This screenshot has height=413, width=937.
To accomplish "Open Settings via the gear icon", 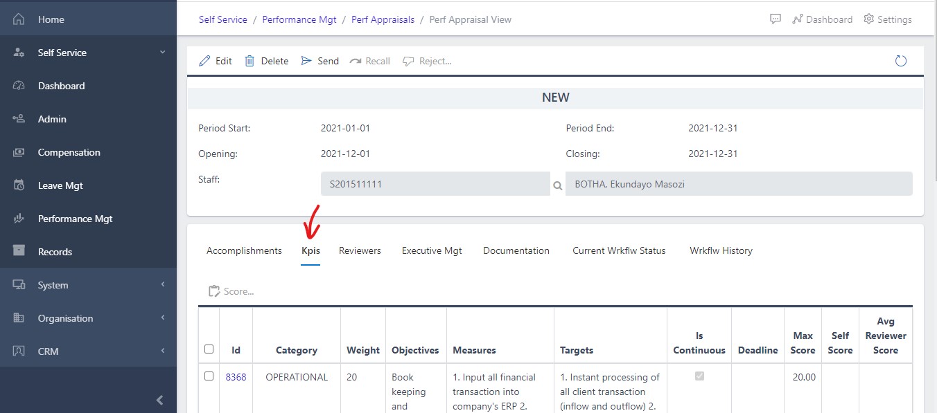I will [868, 19].
